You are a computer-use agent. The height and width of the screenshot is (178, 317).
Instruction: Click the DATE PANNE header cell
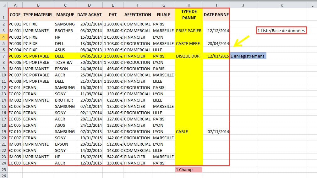pos(216,14)
